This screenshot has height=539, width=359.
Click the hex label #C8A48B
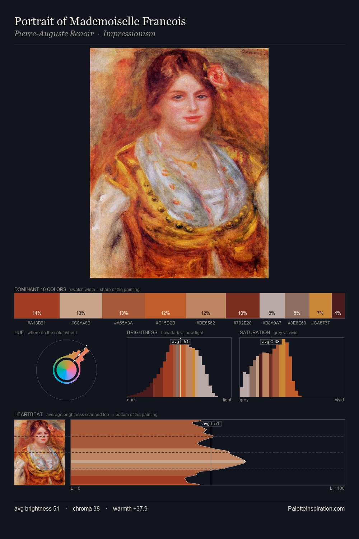click(81, 323)
